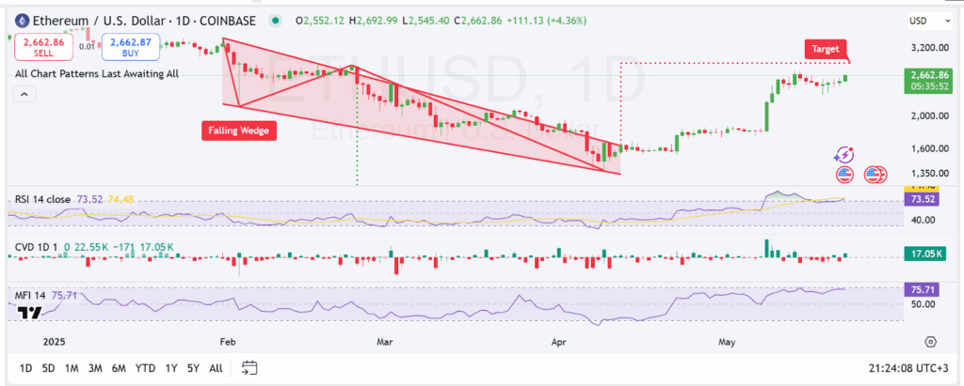964x386 pixels.
Task: Click the RSI 14 close indicator label
Action: 42,199
